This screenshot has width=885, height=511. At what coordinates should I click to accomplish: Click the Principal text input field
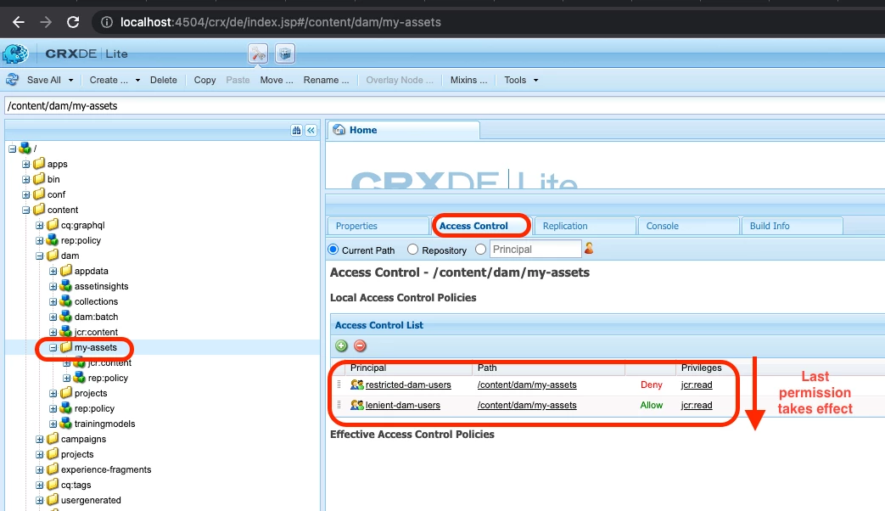(535, 249)
